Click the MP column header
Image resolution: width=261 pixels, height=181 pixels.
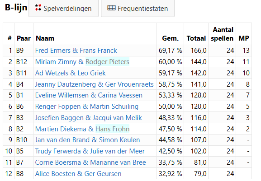tap(244, 38)
